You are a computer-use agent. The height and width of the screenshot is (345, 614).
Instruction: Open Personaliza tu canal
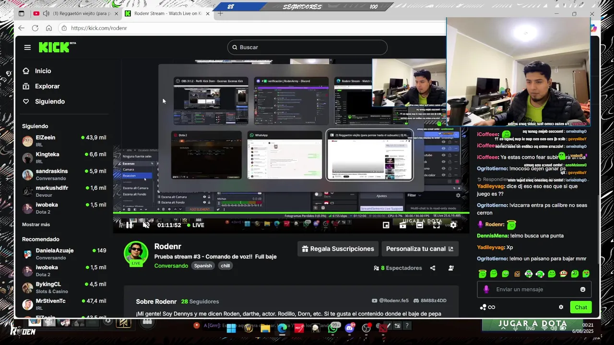click(420, 249)
